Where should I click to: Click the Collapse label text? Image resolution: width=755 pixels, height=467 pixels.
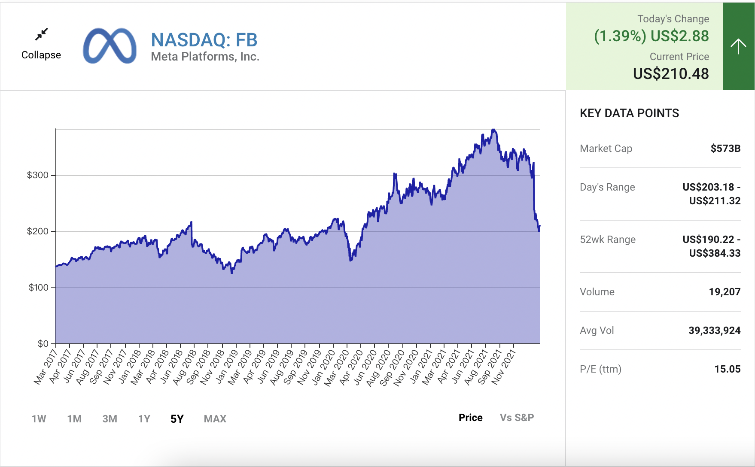[41, 55]
